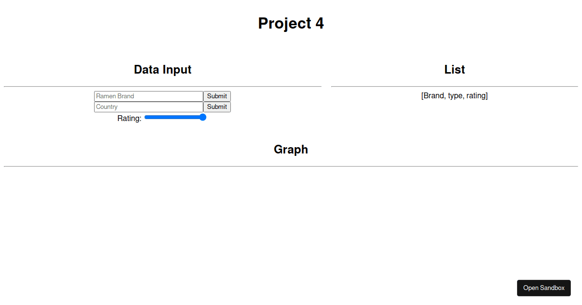Viewport: 582px width, 305px height.
Task: Click the Ramen Brand input field
Action: pos(148,96)
